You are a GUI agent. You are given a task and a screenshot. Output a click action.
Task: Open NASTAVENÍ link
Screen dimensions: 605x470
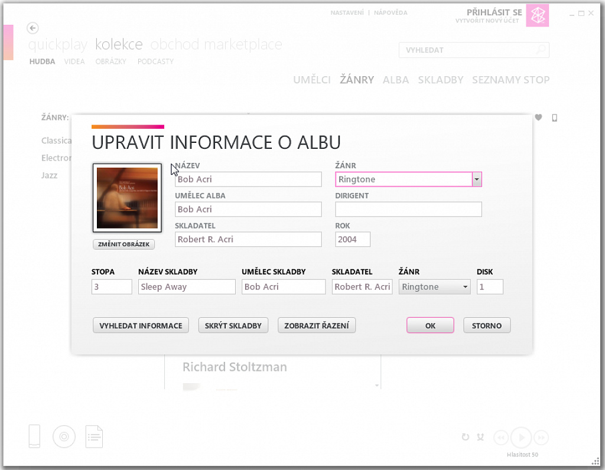pos(347,13)
